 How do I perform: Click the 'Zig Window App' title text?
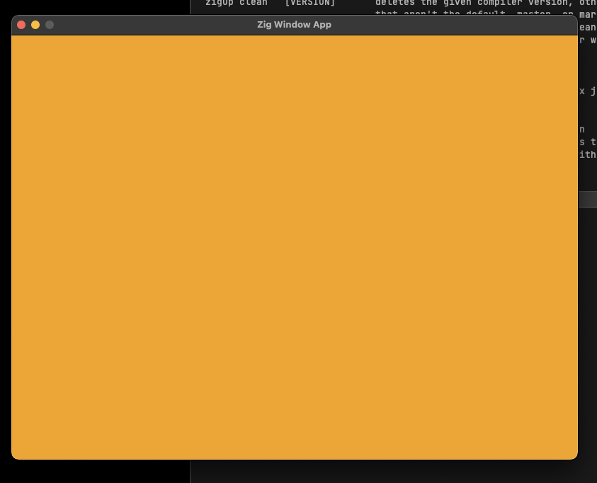pyautogui.click(x=294, y=24)
